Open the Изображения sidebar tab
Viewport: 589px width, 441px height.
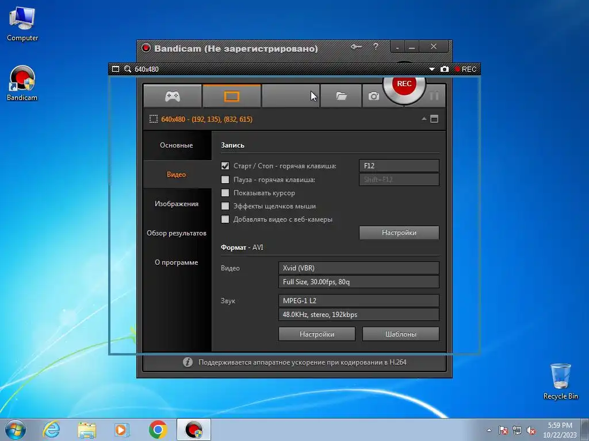tap(177, 204)
